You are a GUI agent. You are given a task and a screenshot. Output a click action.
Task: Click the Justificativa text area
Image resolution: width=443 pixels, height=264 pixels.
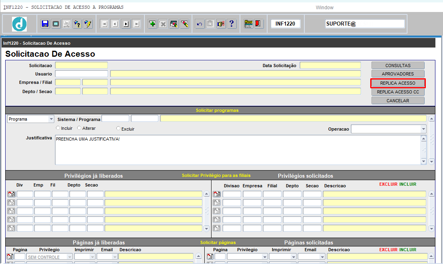(238, 150)
